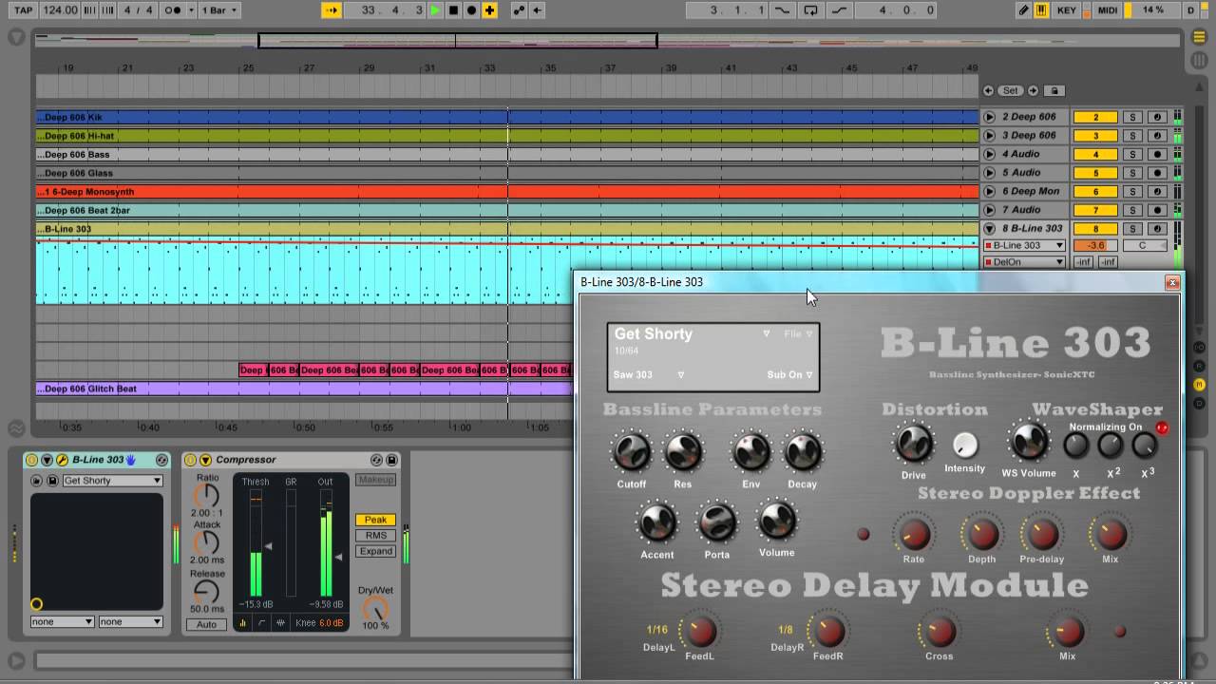Click the Drive distortion knob
The width and height of the screenshot is (1216, 684).
tap(914, 443)
